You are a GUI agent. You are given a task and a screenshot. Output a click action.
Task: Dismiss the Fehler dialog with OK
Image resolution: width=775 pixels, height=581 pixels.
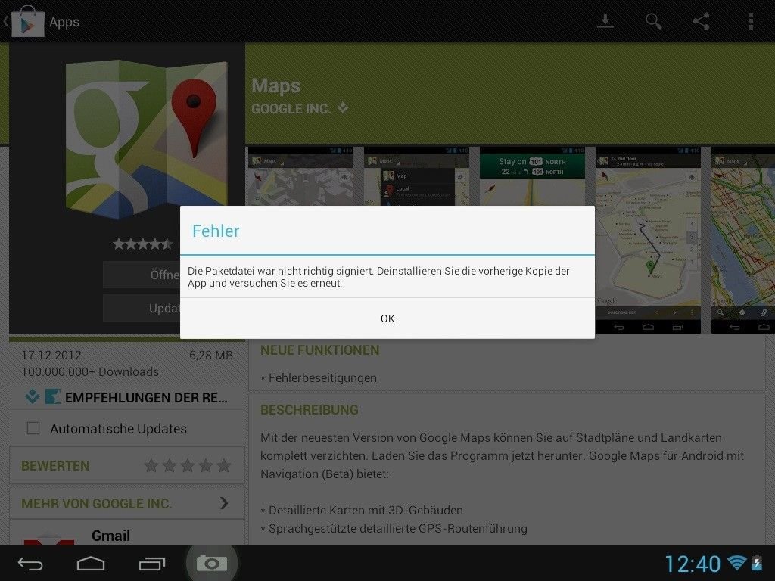point(387,318)
